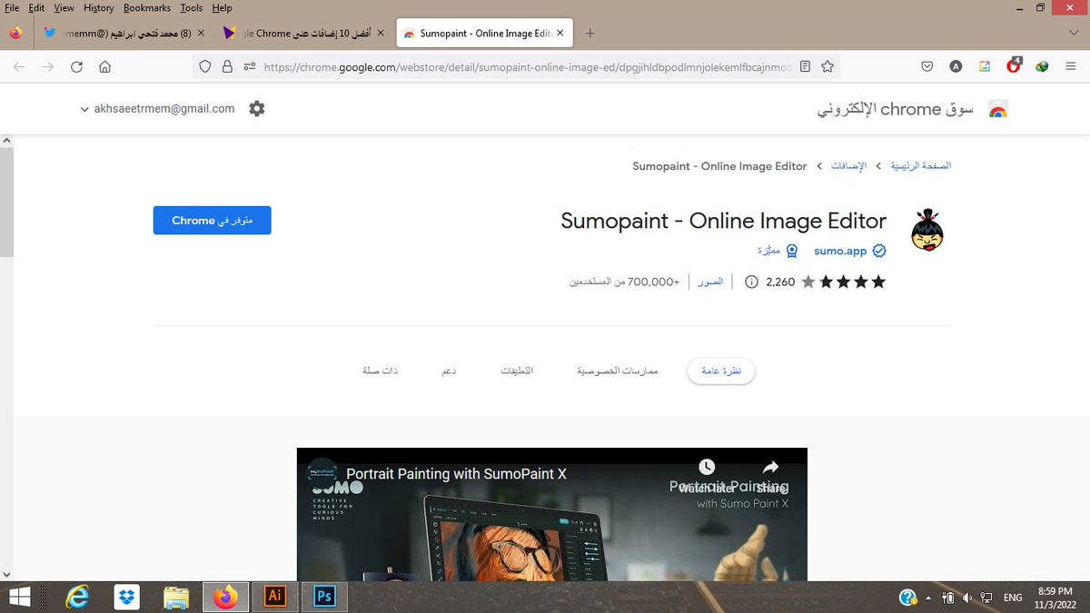Open Chrome Web Store settings gear
This screenshot has width=1090, height=613.
(257, 109)
